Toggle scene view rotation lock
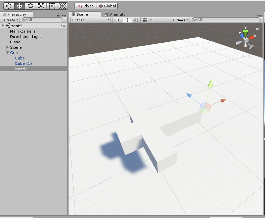 click(257, 29)
